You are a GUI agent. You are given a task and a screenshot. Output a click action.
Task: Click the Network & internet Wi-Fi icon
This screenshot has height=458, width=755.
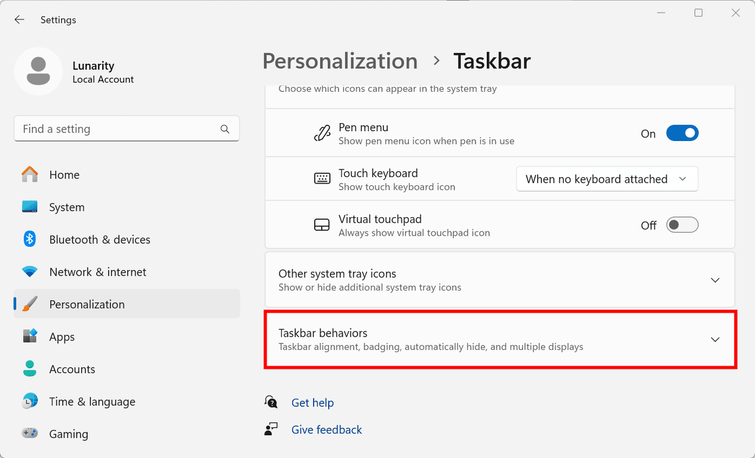click(30, 272)
